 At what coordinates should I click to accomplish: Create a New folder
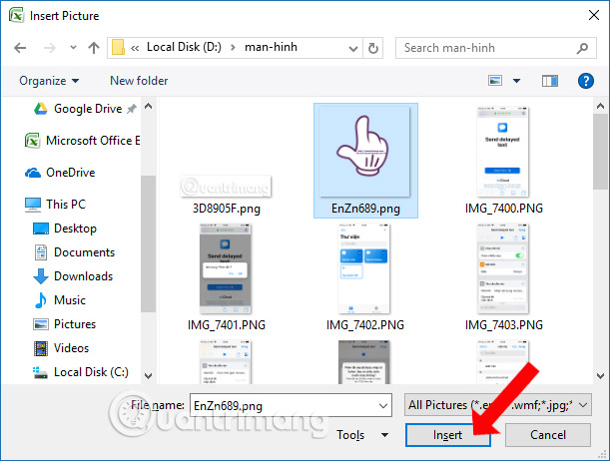point(139,81)
